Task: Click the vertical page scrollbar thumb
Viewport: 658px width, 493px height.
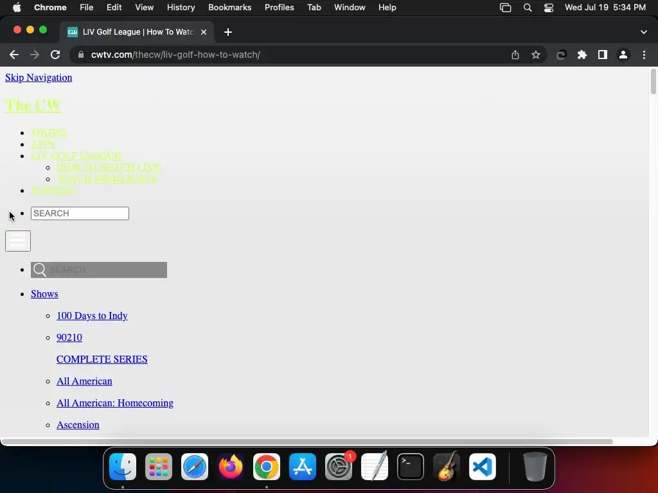Action: [x=653, y=82]
